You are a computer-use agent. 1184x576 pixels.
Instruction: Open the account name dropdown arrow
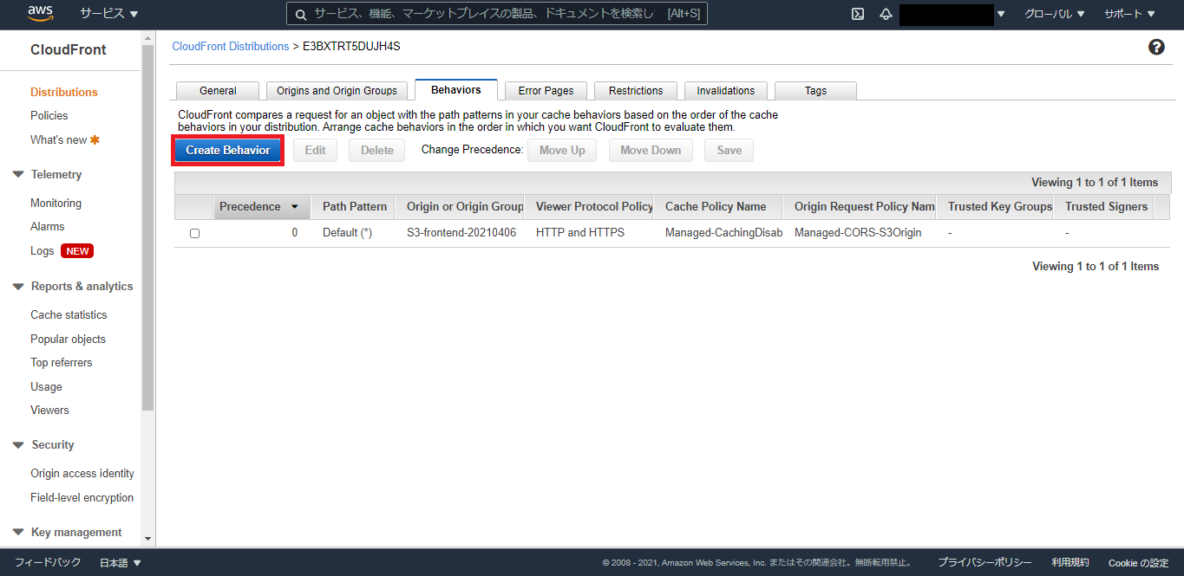click(1001, 14)
